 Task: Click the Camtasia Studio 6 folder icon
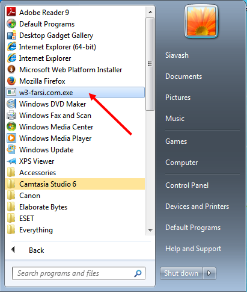coord(11,184)
